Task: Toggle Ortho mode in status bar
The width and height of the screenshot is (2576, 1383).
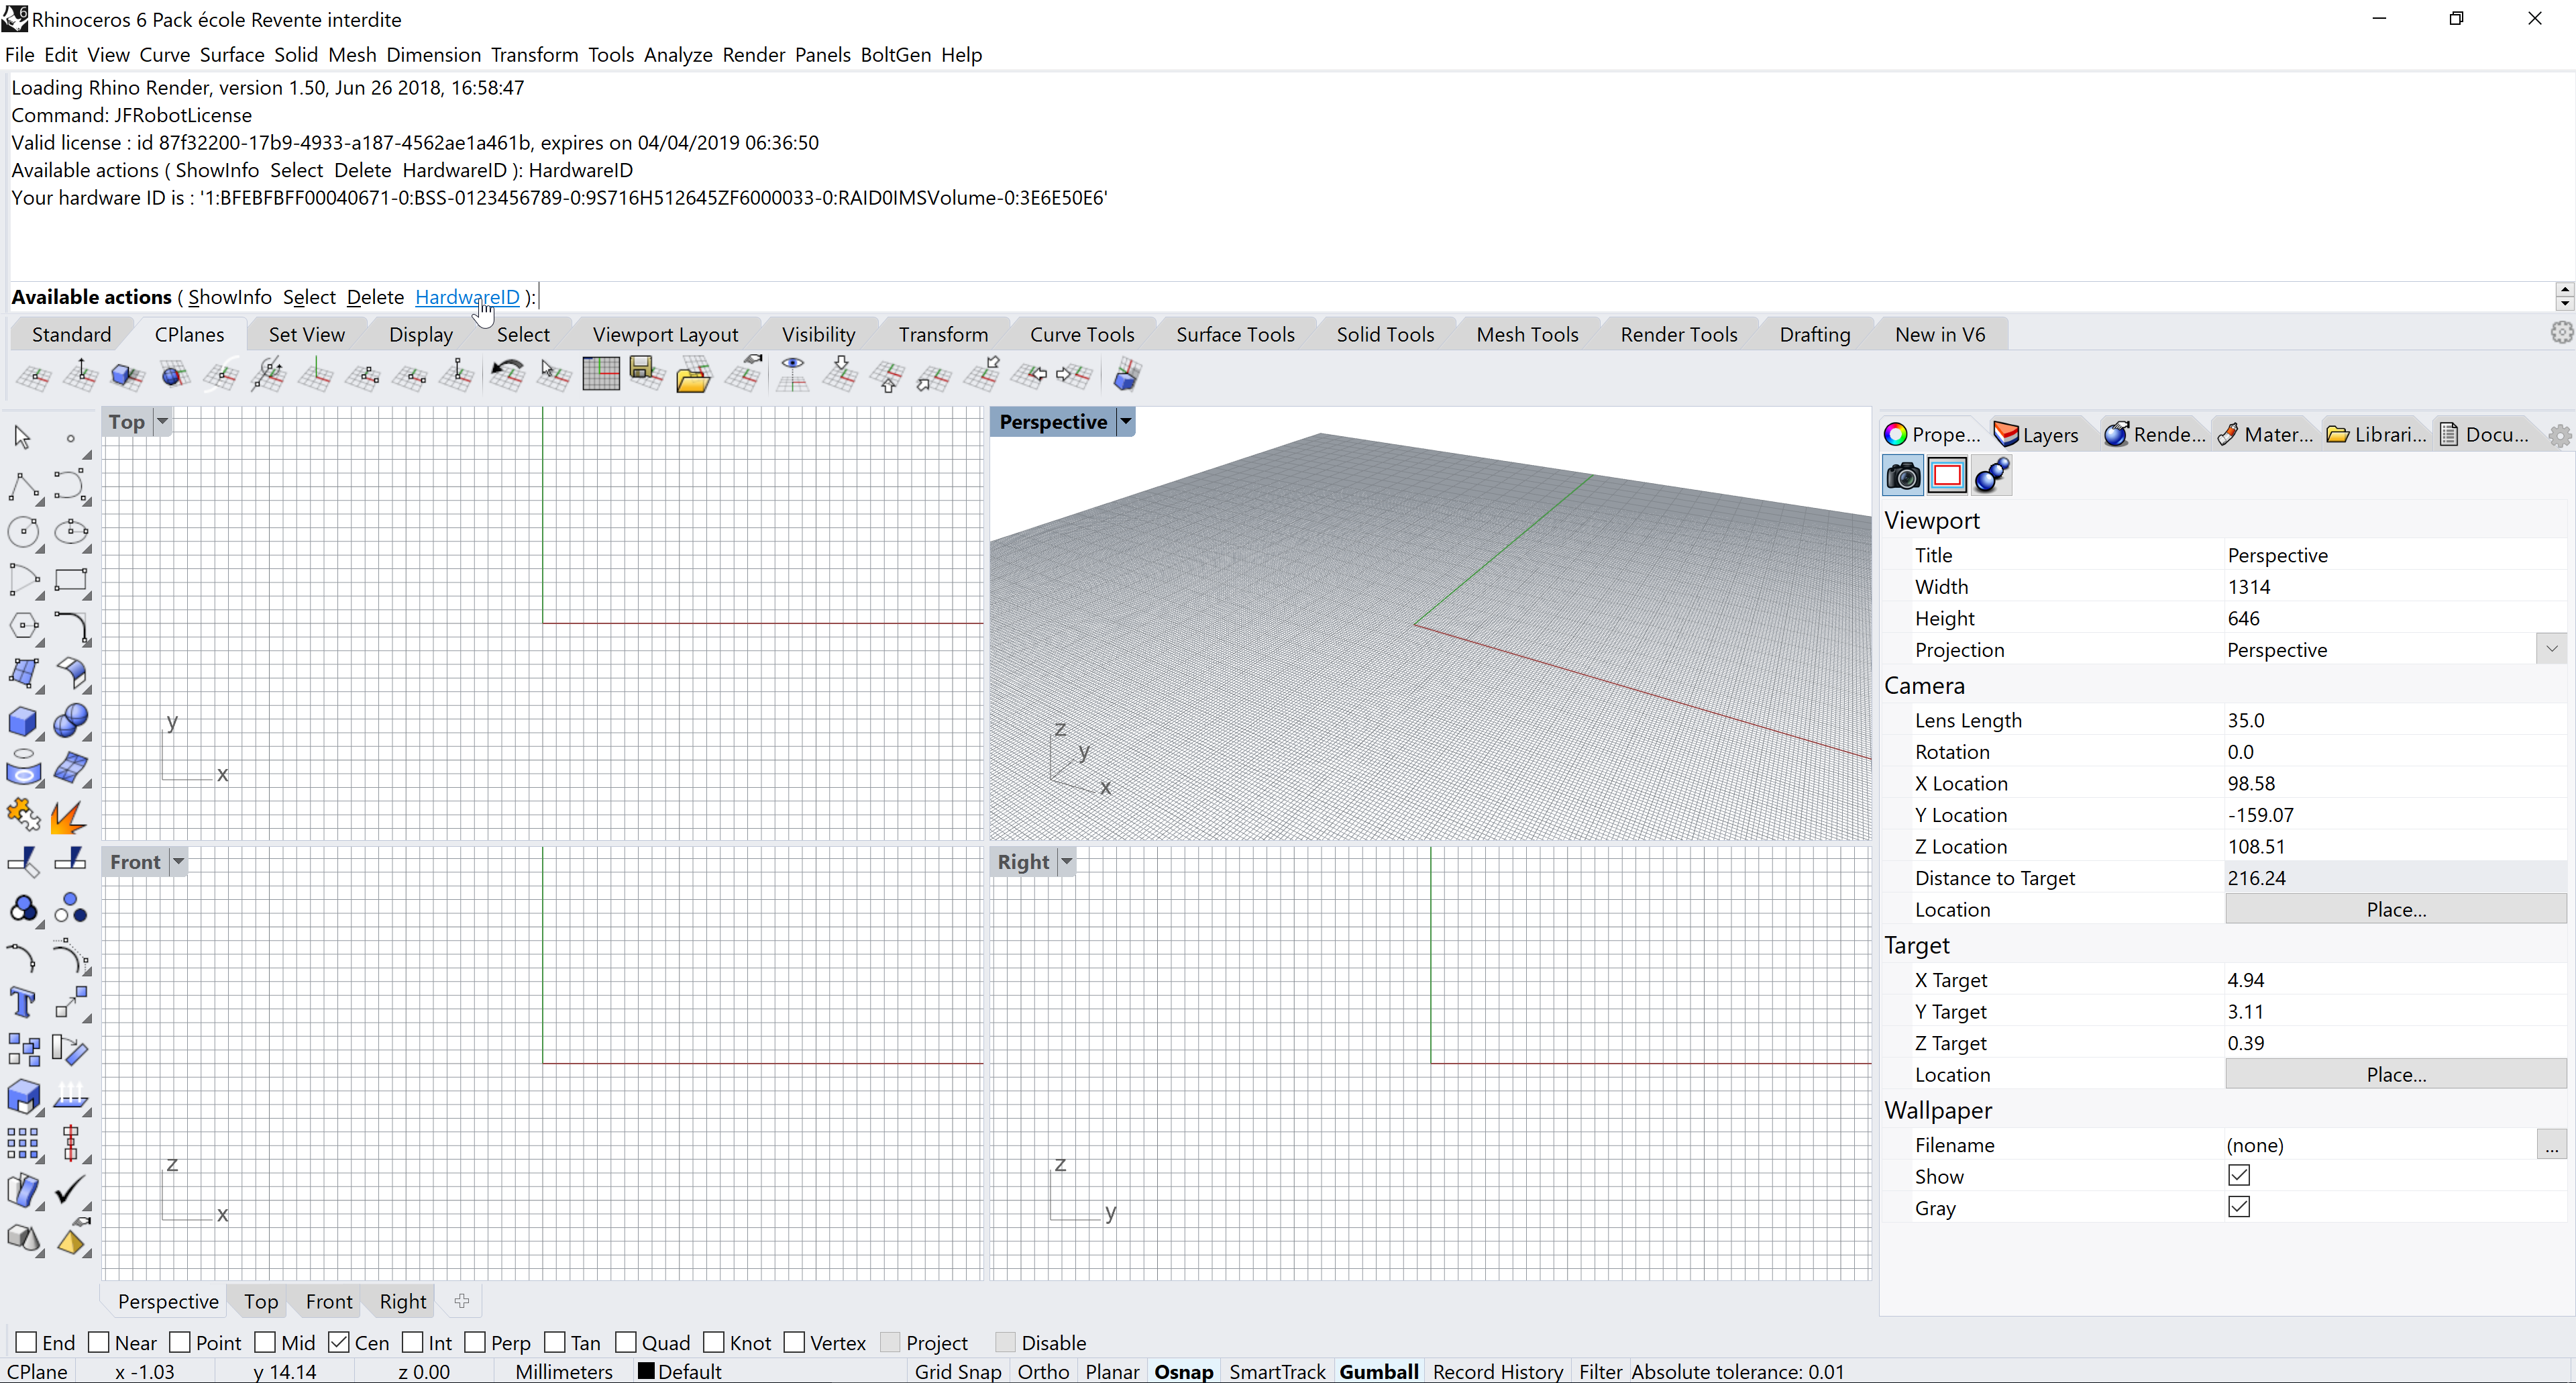Action: [1043, 1371]
